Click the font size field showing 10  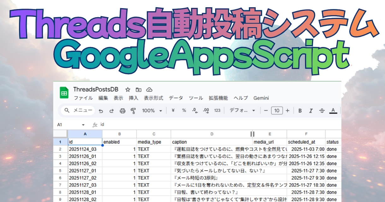coord(277,110)
